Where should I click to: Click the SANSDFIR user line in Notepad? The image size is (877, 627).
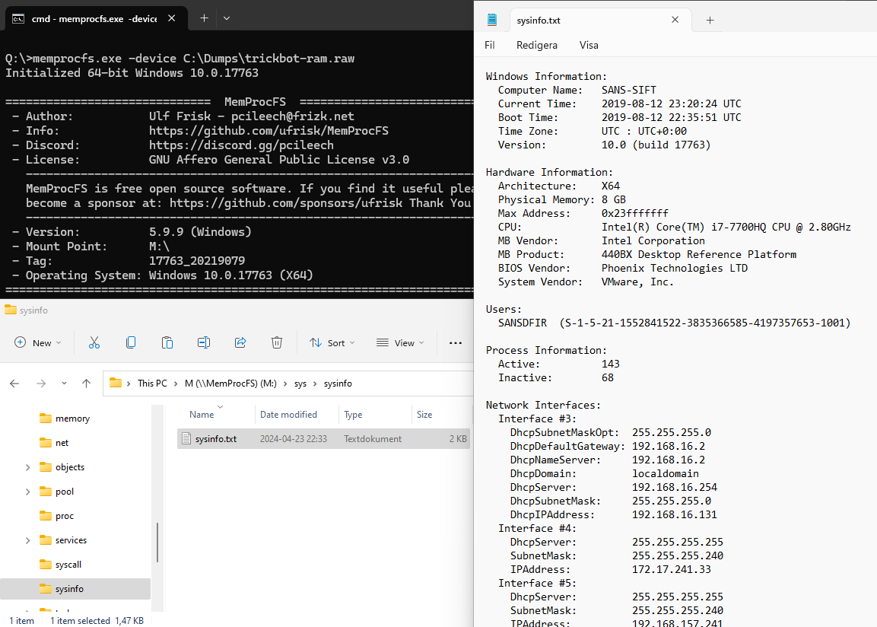(674, 323)
